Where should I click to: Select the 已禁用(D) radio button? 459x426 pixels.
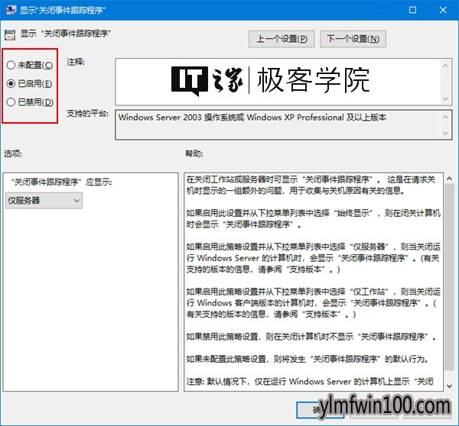29,102
